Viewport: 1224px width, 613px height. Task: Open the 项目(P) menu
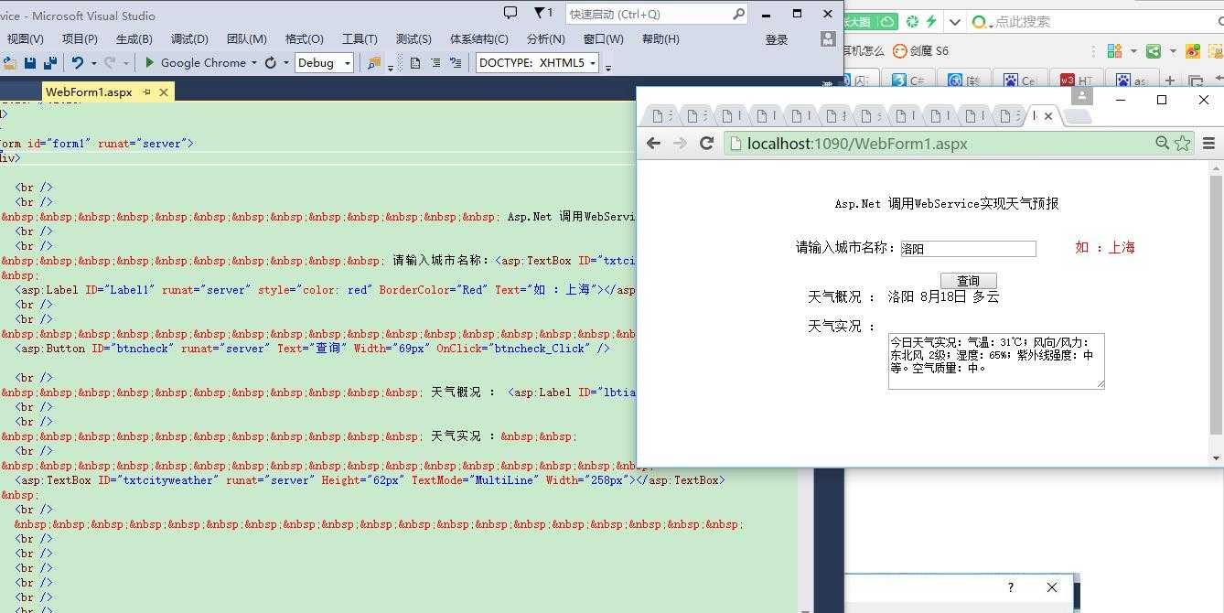[x=80, y=39]
